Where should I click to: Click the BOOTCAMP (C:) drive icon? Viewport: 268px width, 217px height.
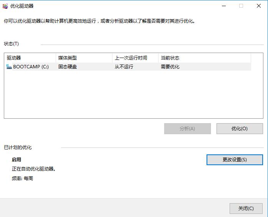coord(9,67)
